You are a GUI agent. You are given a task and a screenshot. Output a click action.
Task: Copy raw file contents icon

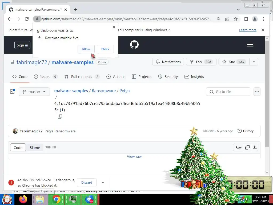coord(247,147)
